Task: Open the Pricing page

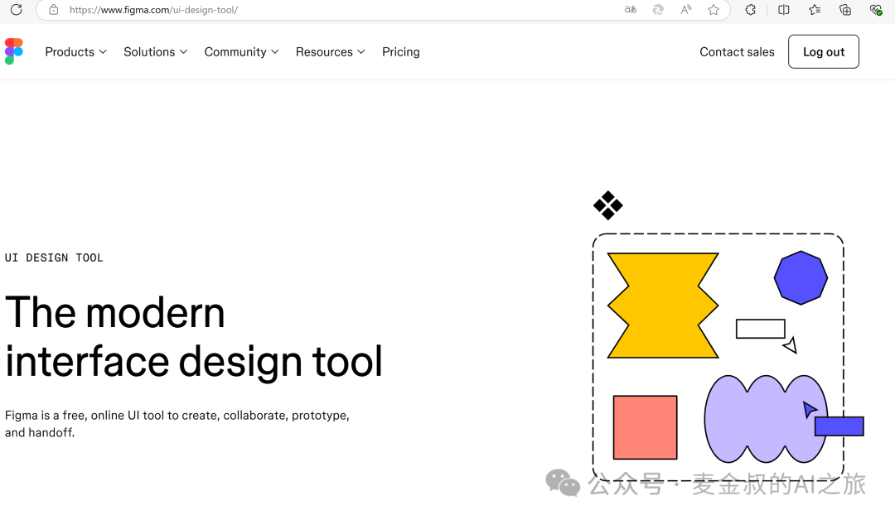Action: pos(401,52)
